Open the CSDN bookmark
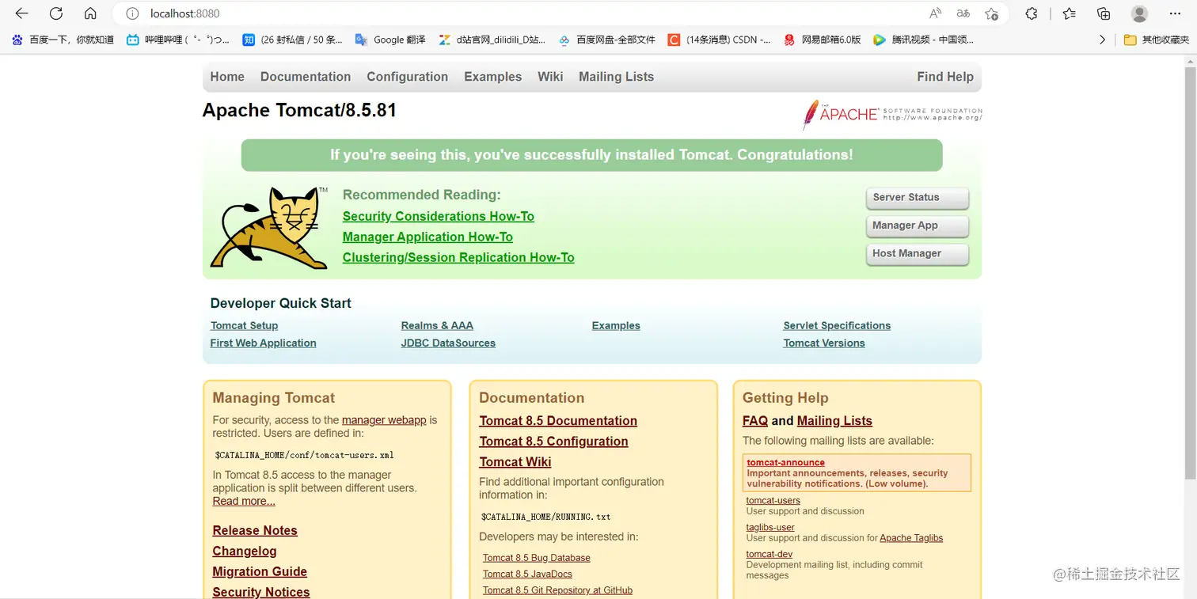1197x599 pixels. tap(719, 40)
